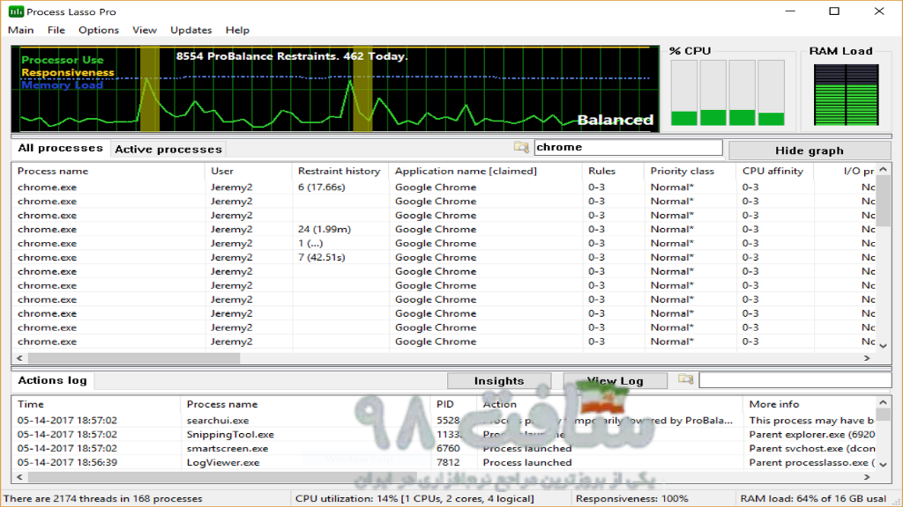
Task: Click the RAM load status bar entry
Action: point(813,498)
